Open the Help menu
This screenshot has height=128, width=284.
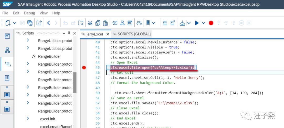coord(56,13)
